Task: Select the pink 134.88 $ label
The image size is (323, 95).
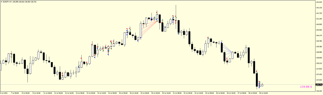Action: (306, 86)
